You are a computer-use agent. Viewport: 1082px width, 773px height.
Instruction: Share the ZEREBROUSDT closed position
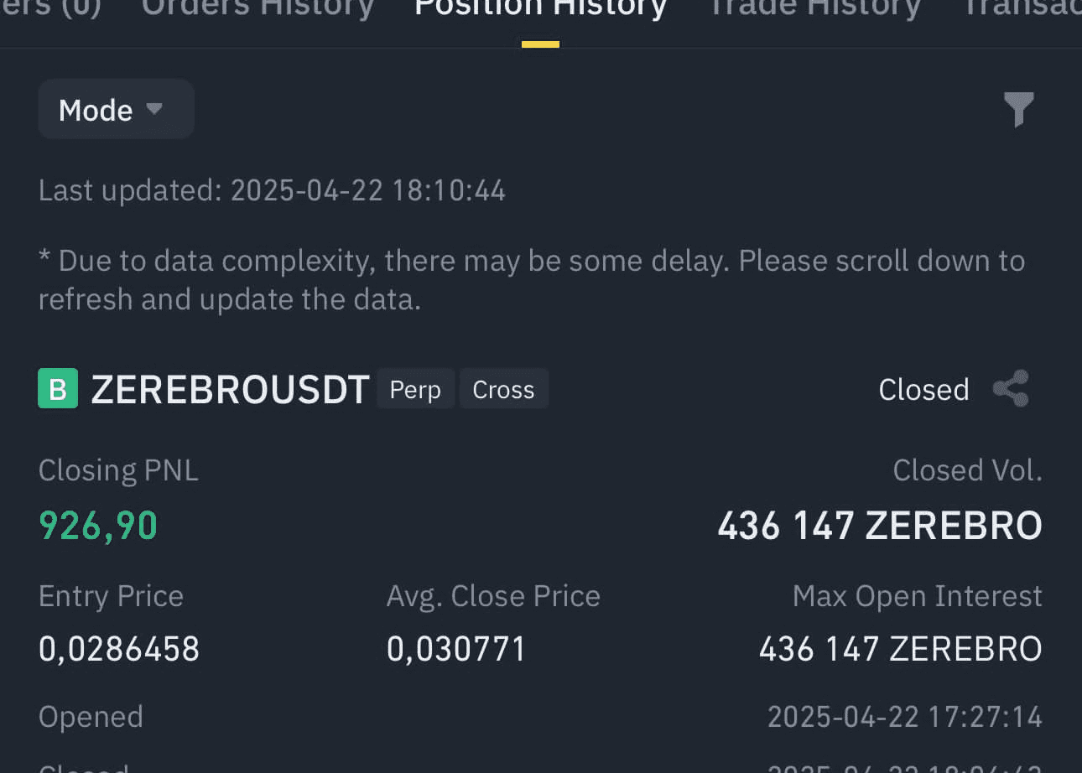point(1011,389)
